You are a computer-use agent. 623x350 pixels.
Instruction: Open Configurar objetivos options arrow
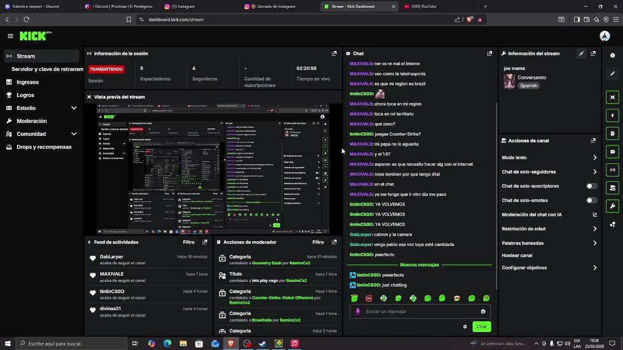pos(594,268)
